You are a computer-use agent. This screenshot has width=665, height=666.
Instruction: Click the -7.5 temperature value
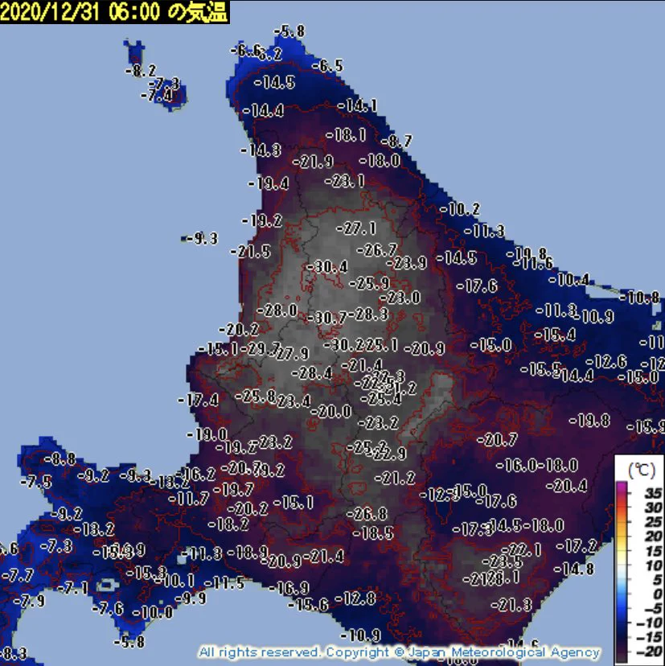pyautogui.click(x=36, y=482)
